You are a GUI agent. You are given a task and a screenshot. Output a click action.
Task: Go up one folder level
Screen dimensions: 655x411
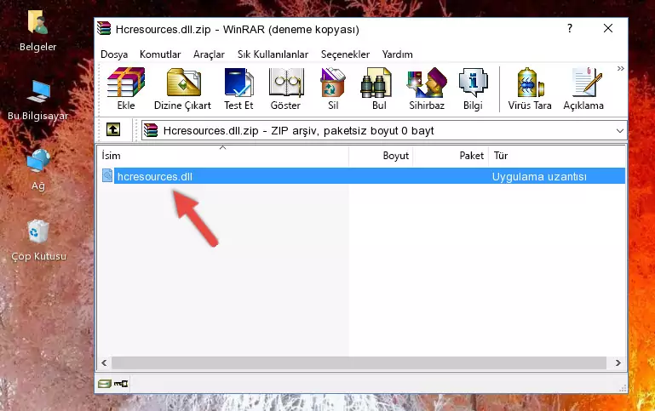click(113, 130)
